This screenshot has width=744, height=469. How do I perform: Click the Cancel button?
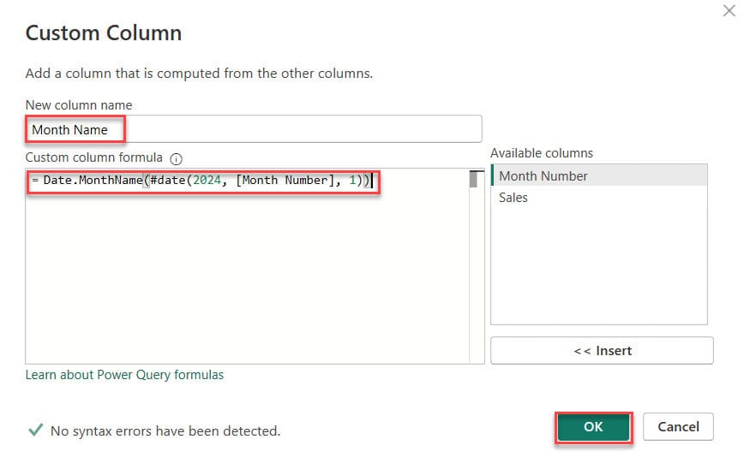[678, 427]
